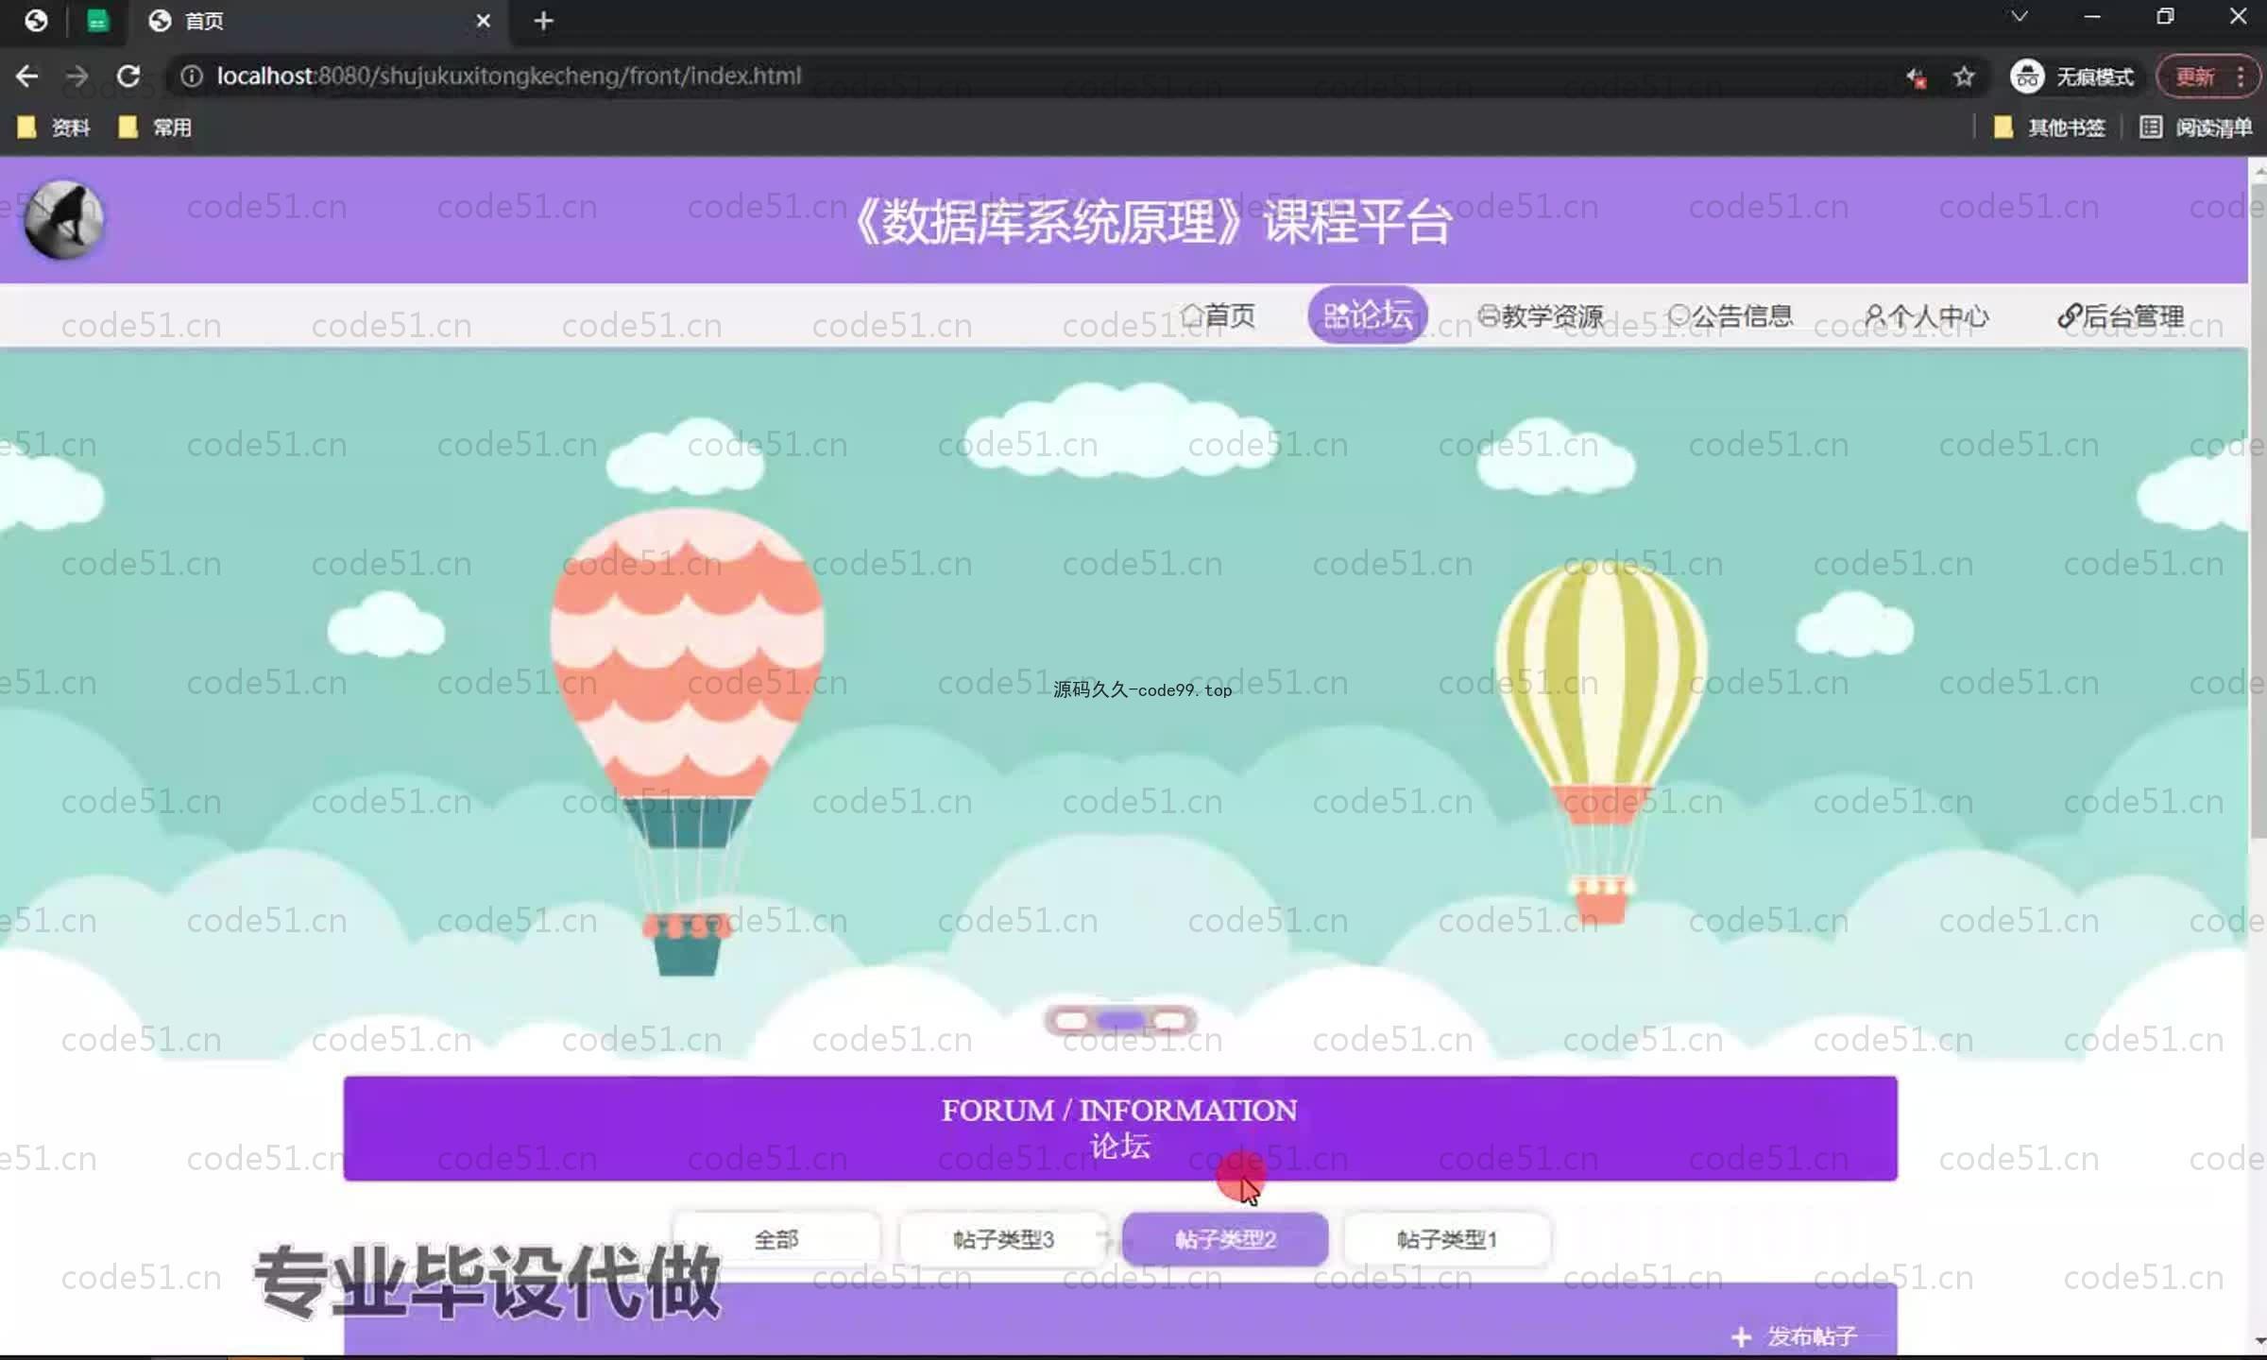
Task: Open the 常用 bookmarks folder
Action: pyautogui.click(x=155, y=127)
